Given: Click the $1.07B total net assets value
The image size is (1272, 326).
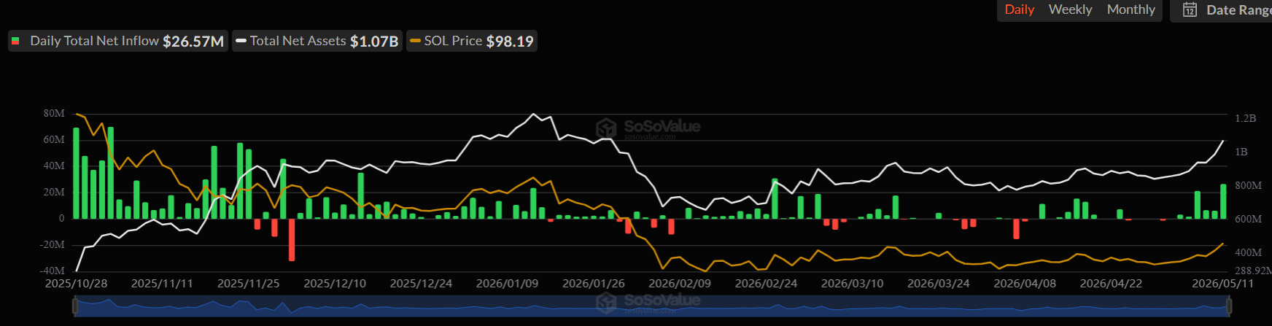Looking at the screenshot, I should 374,42.
